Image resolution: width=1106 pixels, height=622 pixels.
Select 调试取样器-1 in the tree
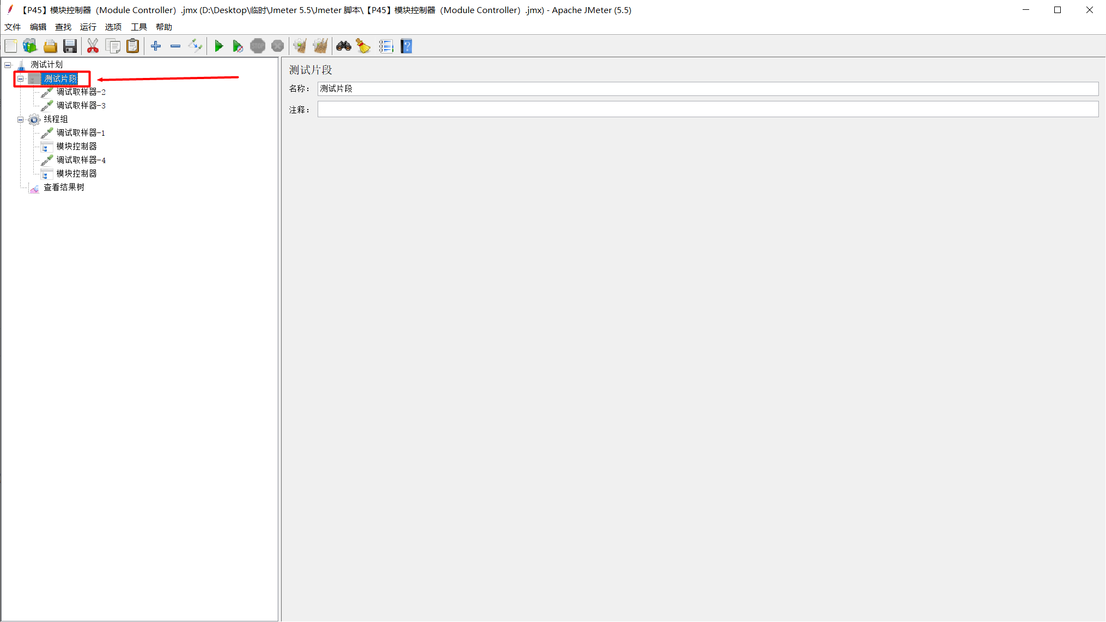(x=81, y=133)
